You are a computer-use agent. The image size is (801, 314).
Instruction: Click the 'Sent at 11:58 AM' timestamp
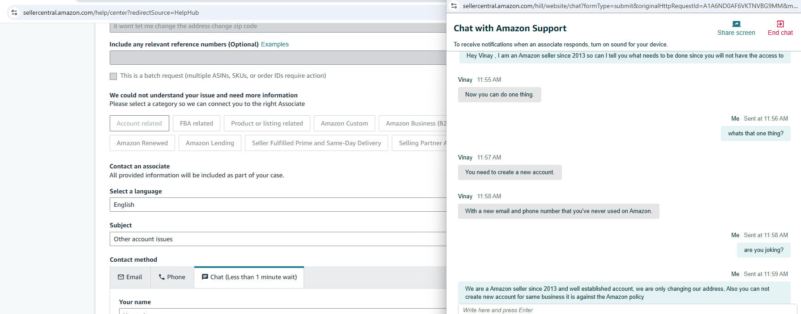pyautogui.click(x=766, y=235)
